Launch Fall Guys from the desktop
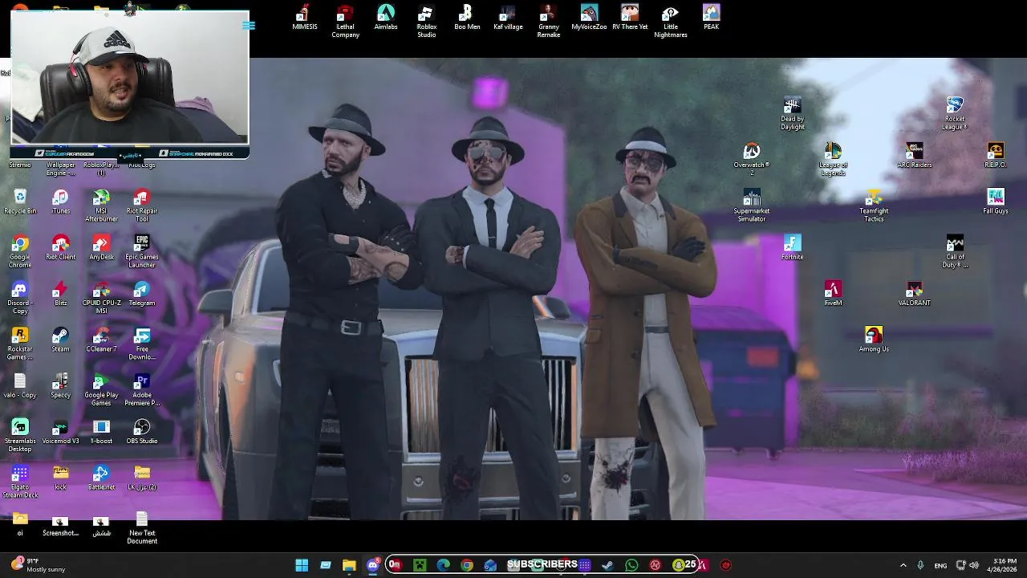The image size is (1027, 578). [x=996, y=201]
